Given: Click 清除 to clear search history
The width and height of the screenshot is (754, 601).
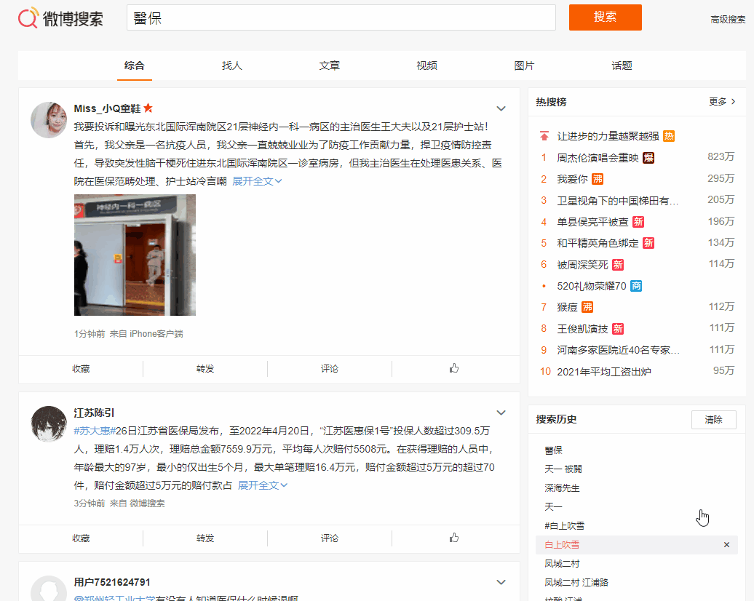Looking at the screenshot, I should point(713,420).
